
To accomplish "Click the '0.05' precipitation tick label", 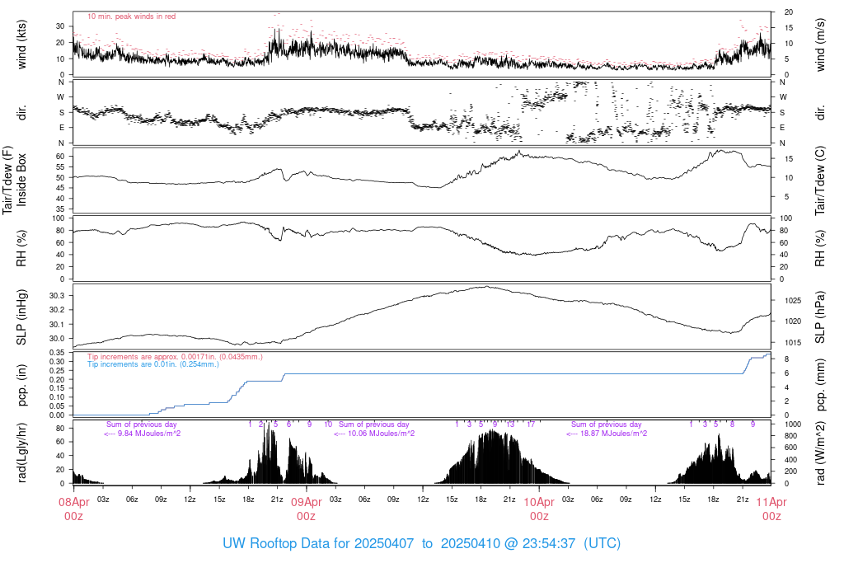I will click(57, 406).
